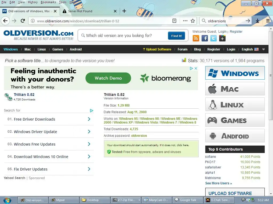Click the Stats bar chart icon
The image size is (273, 204).
coord(184,60)
